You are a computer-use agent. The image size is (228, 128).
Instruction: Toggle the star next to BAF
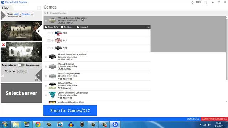pyautogui.click(x=52, y=41)
